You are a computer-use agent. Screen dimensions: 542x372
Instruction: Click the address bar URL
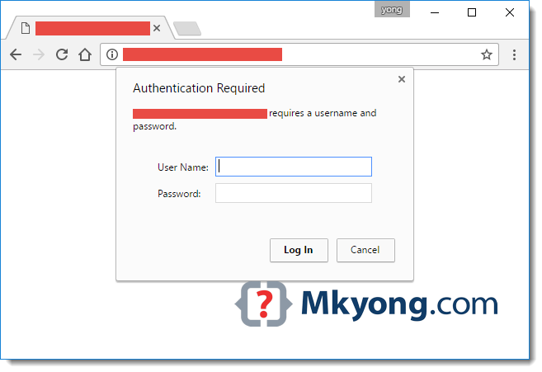[x=203, y=54]
